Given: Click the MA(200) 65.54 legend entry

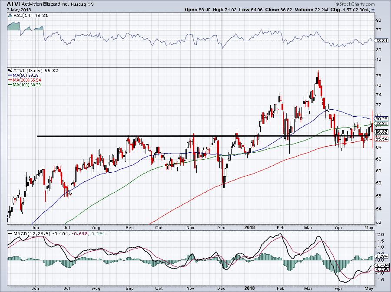Looking at the screenshot, I should pyautogui.click(x=27, y=80).
